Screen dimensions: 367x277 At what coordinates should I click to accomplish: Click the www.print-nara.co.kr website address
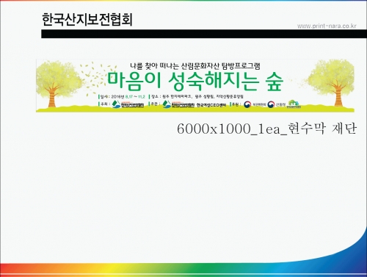click(x=327, y=26)
